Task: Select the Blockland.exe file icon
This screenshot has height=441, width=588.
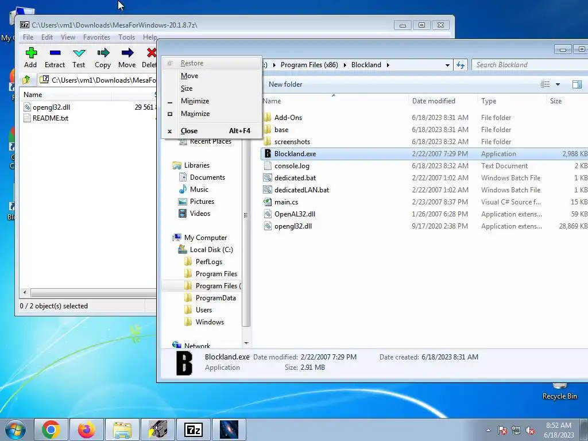Action: click(268, 154)
